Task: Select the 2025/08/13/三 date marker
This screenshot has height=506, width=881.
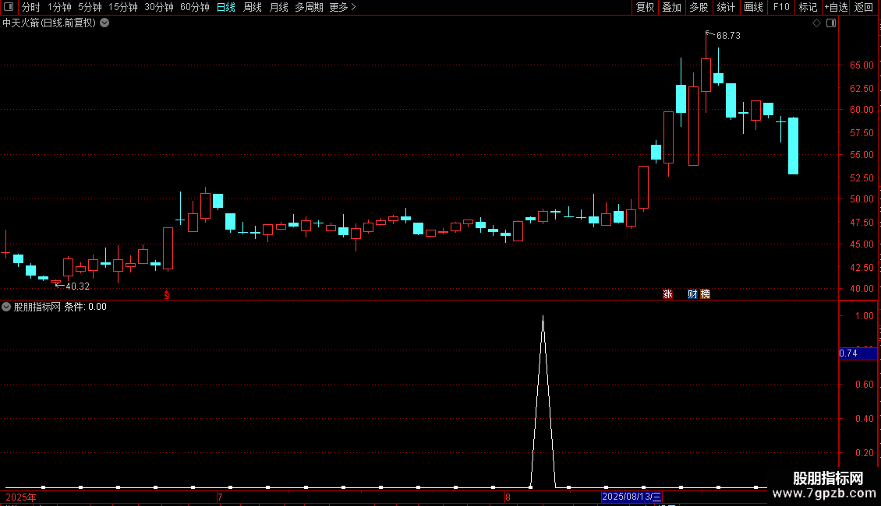Action: (632, 497)
